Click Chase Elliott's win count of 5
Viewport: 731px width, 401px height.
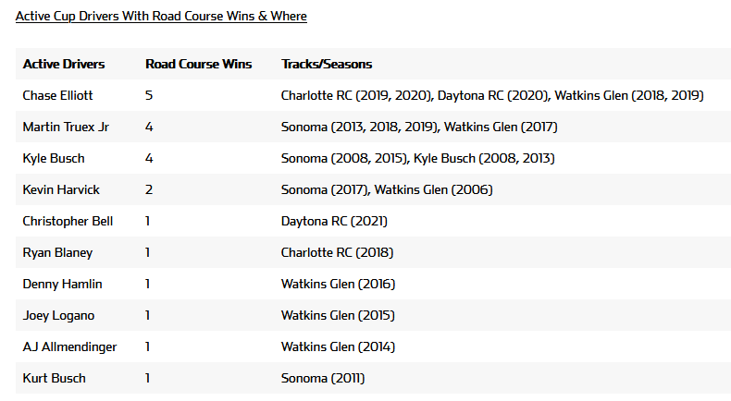click(x=149, y=95)
